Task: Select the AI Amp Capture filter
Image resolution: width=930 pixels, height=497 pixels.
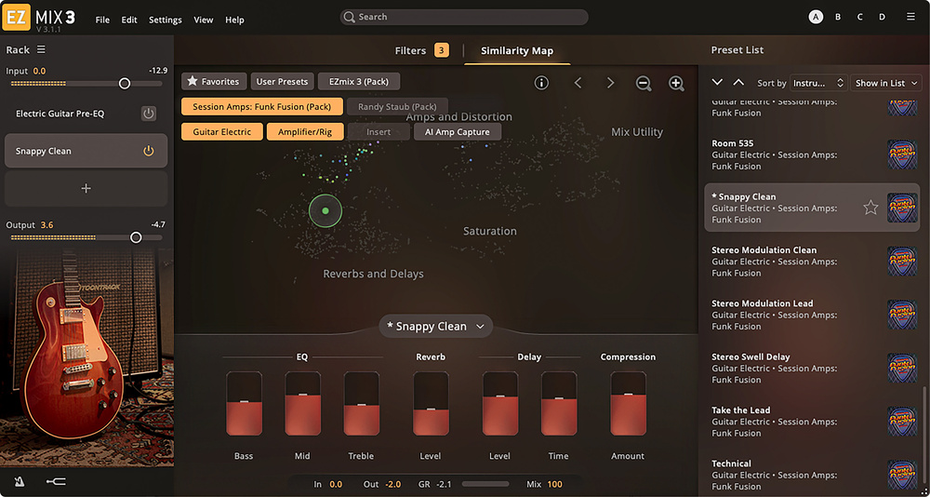Action: click(457, 132)
